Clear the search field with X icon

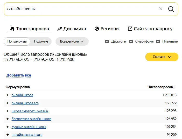pos(161,9)
